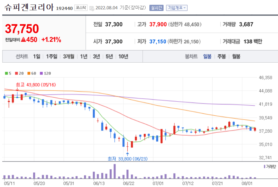Image resolution: width=278 pixels, height=187 pixels.
Task: Click the current price 37,750
Action: click(x=22, y=29)
